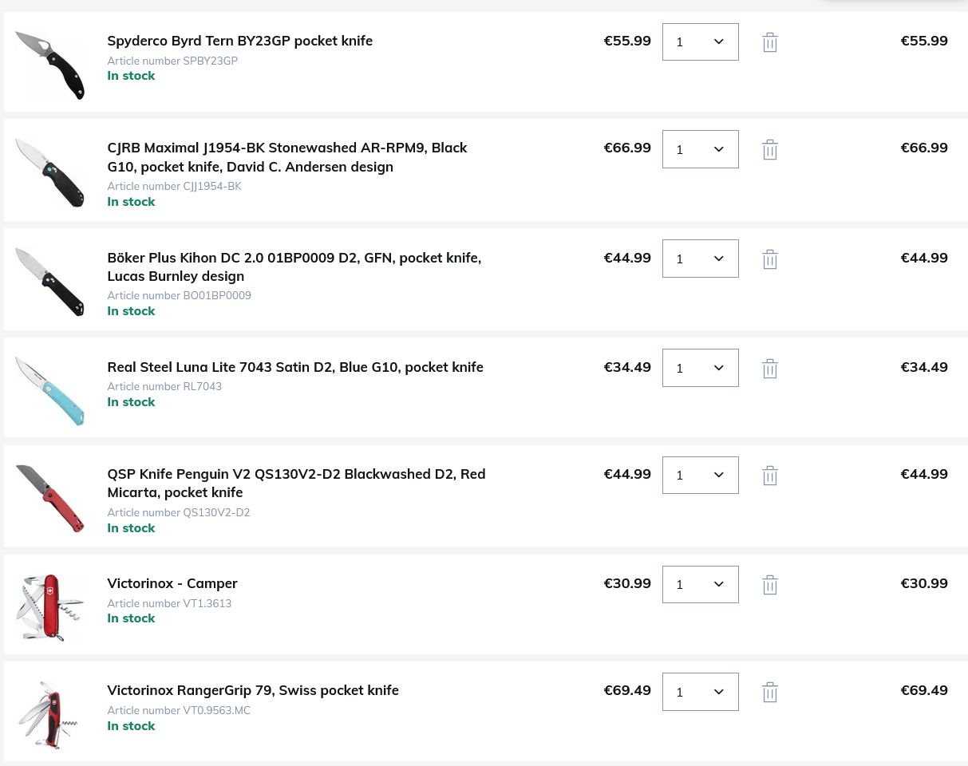Delete QSP Knife Penguin V2 from cart
Image resolution: width=968 pixels, height=766 pixels.
coord(769,476)
